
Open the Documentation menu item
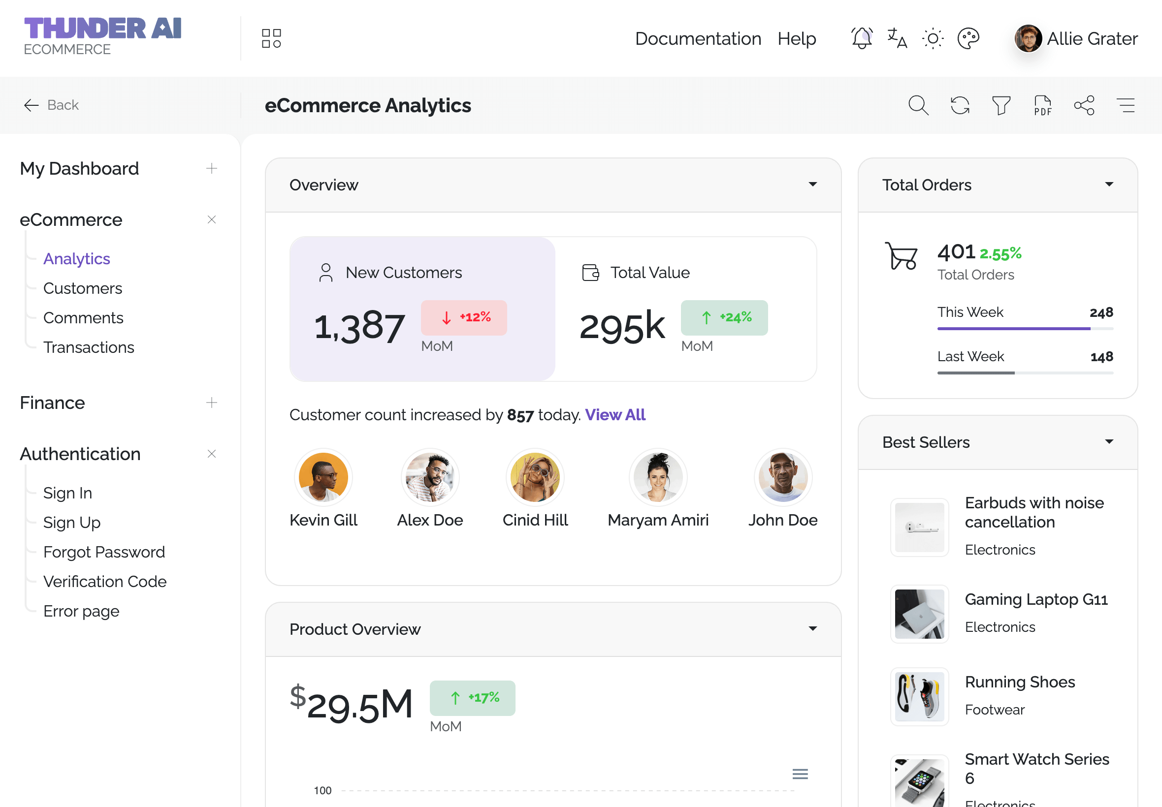click(x=698, y=38)
